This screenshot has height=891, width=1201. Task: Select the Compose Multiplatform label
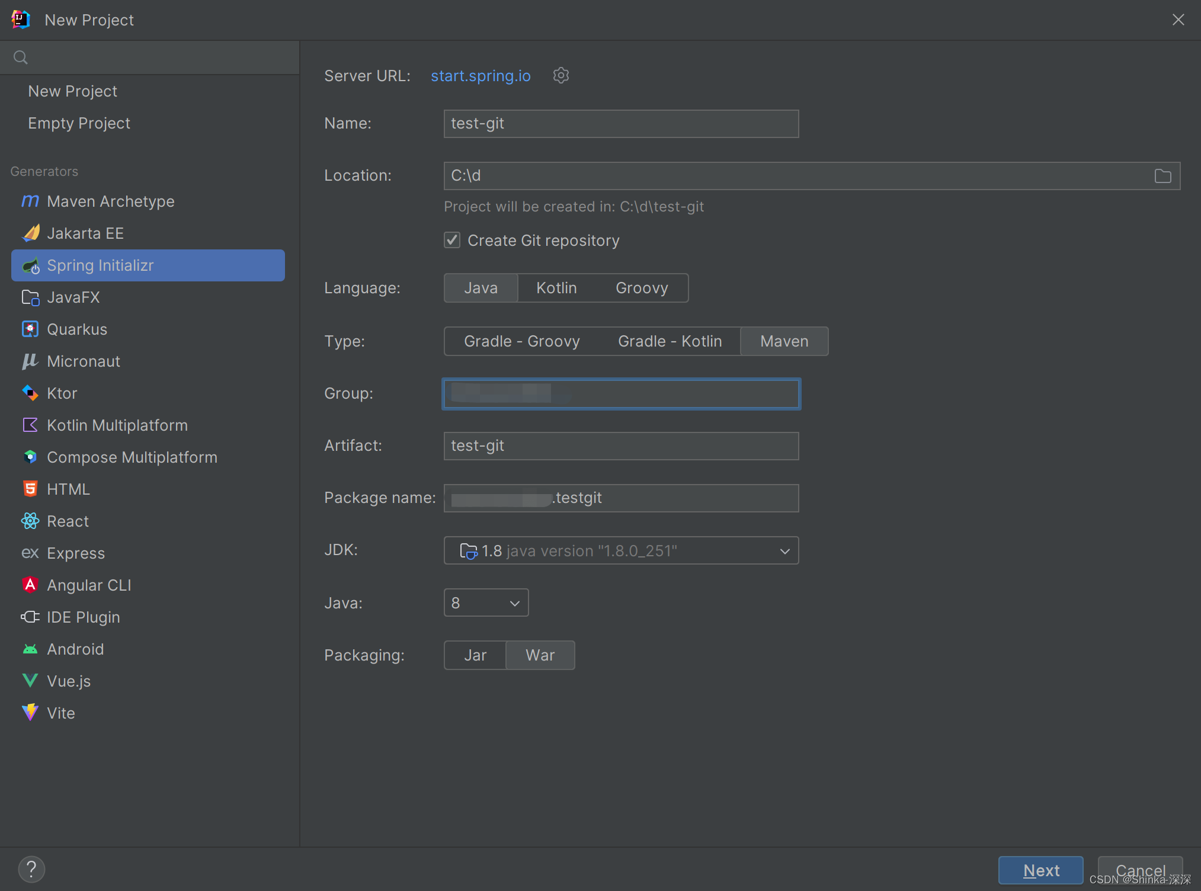(x=132, y=457)
